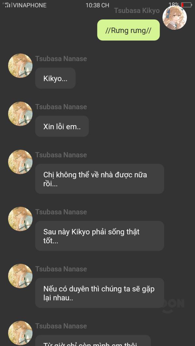
Task: Select the 'Kikyo...' message bubble
Action: point(55,78)
